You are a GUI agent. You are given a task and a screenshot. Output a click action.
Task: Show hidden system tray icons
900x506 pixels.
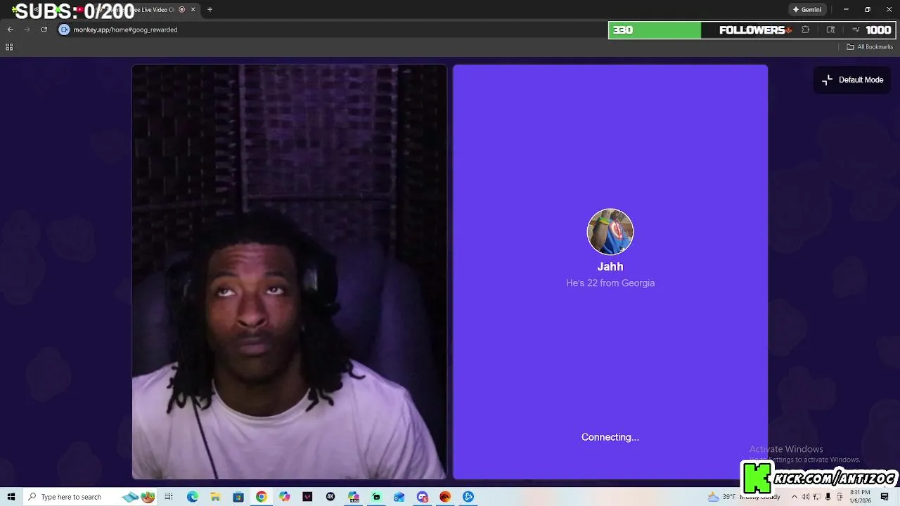(x=795, y=497)
